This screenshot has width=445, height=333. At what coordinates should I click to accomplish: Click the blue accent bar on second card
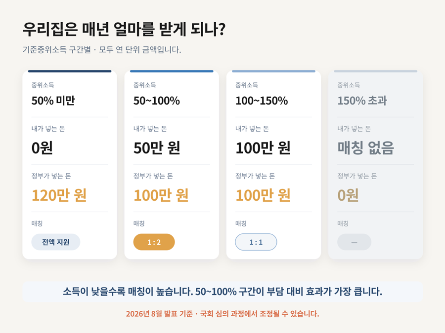coord(172,71)
